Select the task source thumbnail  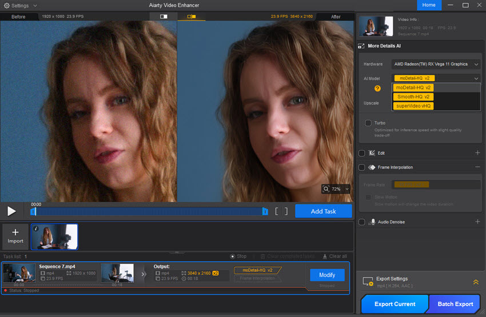19,272
